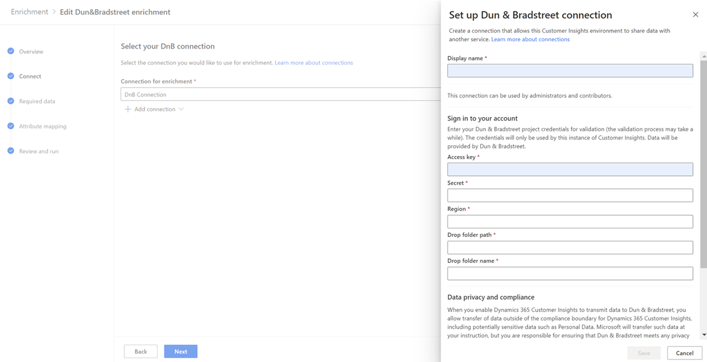
Task: Click the Select your DnB connection heading
Action: [x=168, y=46]
